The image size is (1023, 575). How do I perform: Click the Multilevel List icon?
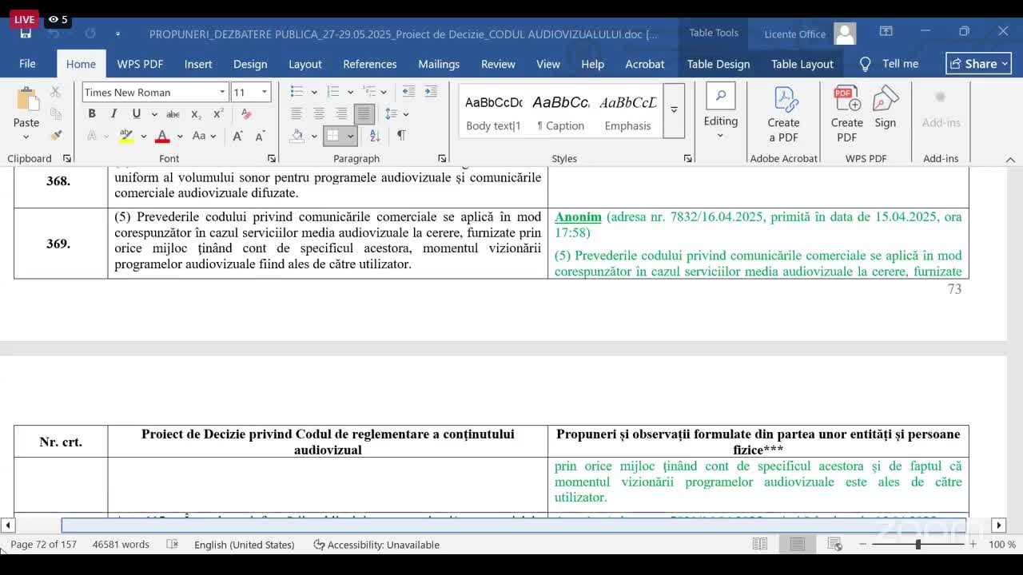(x=371, y=92)
